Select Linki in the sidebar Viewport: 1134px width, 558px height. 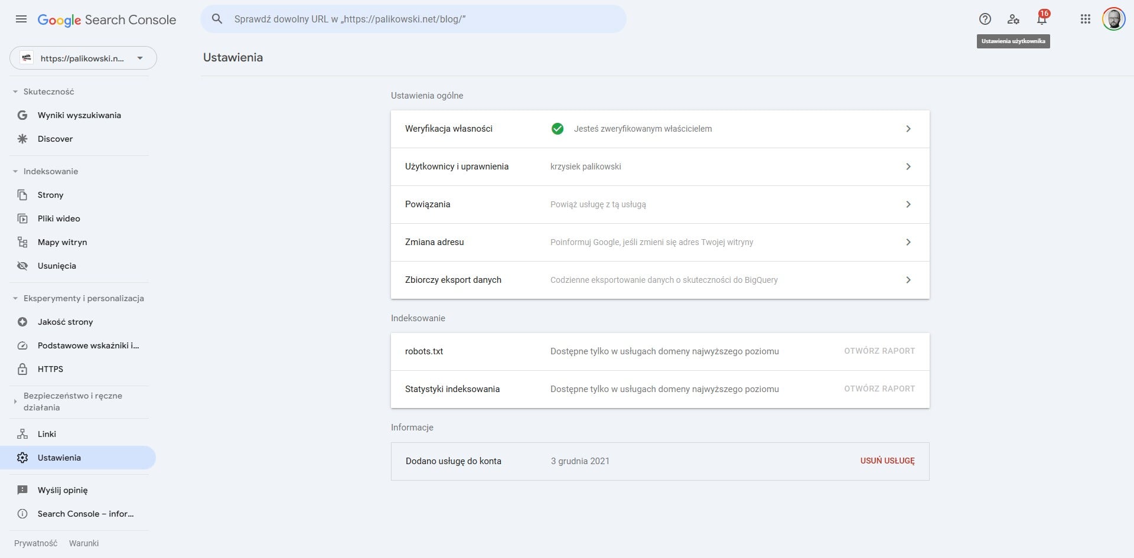(x=47, y=434)
